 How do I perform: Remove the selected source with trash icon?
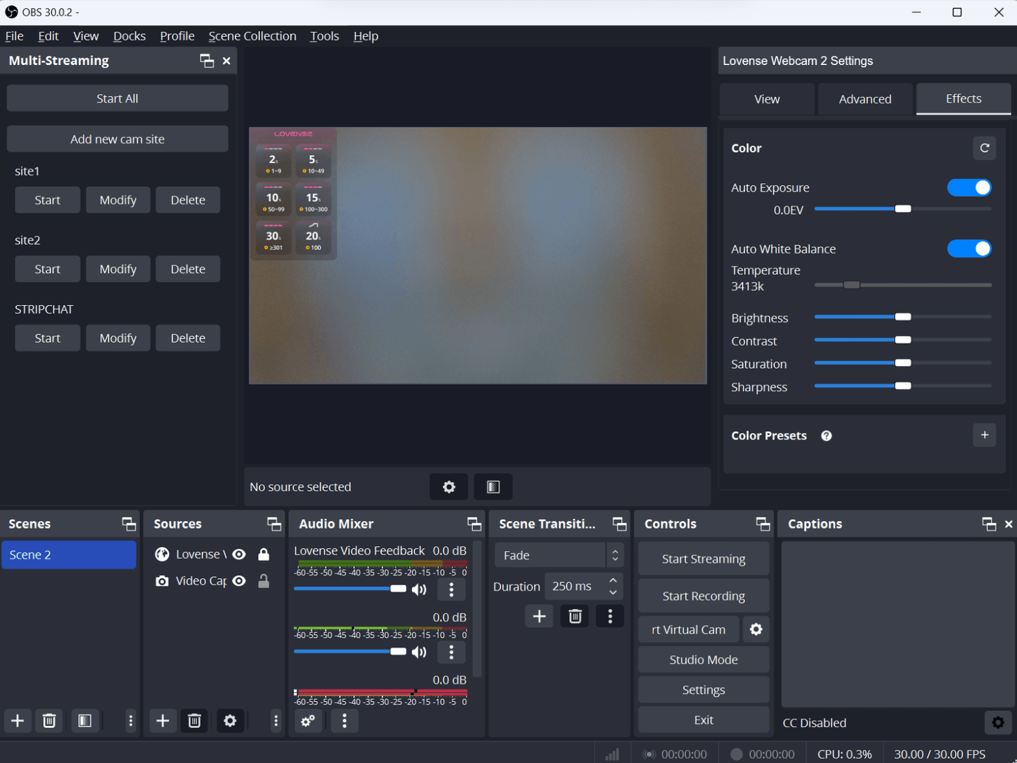point(194,721)
